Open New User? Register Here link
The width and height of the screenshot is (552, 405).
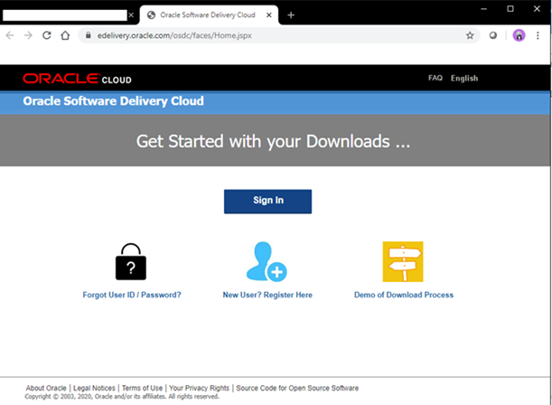click(x=267, y=295)
